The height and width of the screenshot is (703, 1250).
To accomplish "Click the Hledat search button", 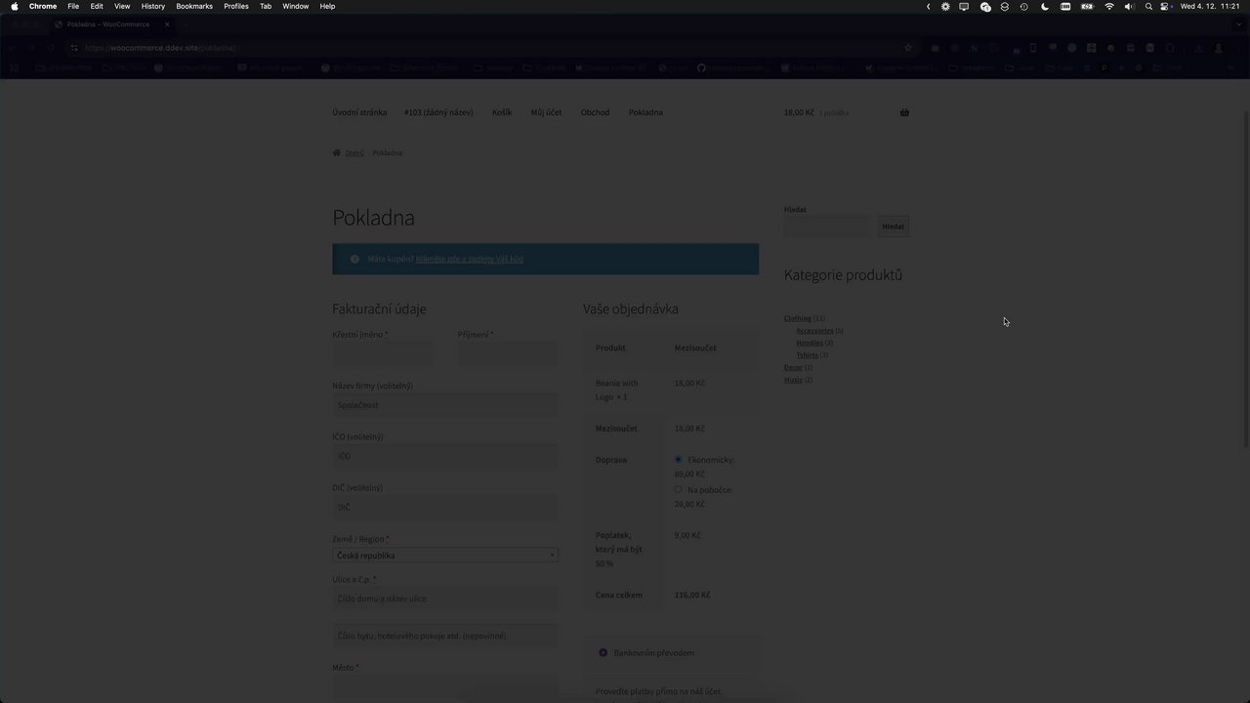I will 894,227.
